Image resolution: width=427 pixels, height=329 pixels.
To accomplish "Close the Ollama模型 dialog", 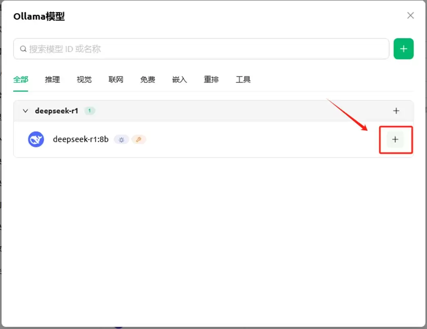I will pyautogui.click(x=410, y=16).
